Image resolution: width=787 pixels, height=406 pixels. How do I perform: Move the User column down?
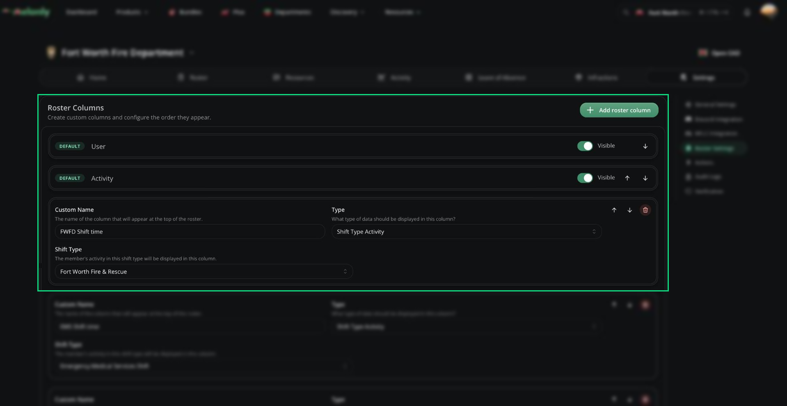pyautogui.click(x=645, y=146)
